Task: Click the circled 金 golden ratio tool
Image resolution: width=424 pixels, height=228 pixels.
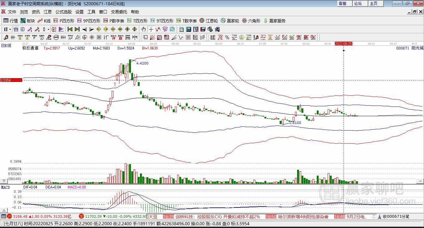Action: pyautogui.click(x=242, y=37)
